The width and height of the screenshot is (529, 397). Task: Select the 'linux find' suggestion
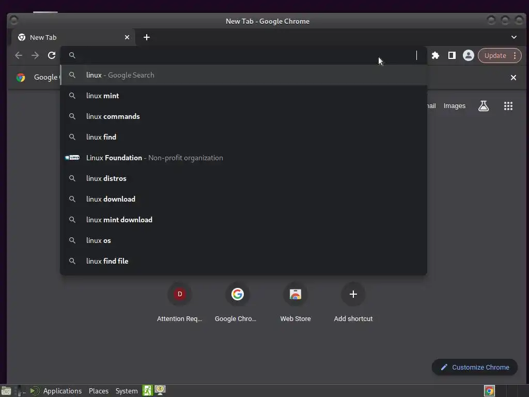244,136
